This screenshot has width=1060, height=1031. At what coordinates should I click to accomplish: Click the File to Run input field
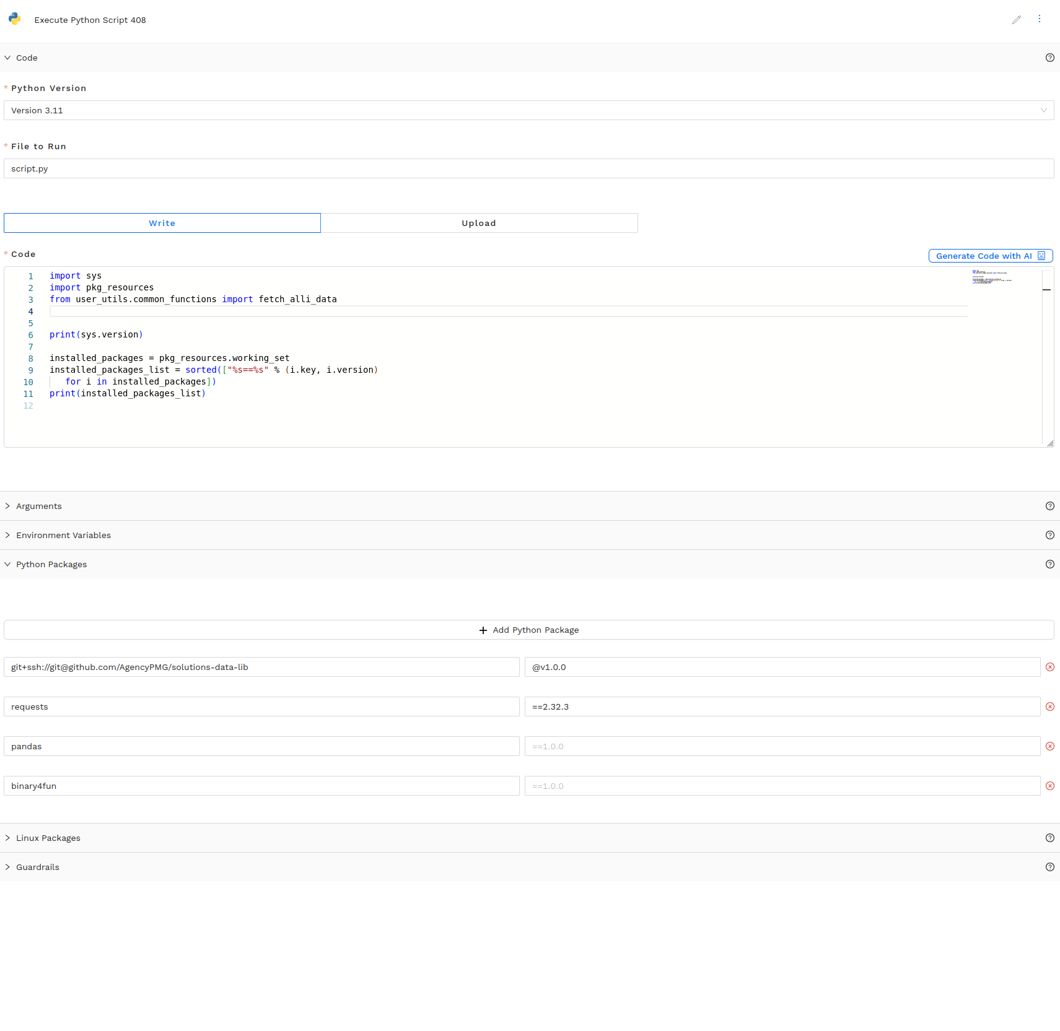point(528,168)
